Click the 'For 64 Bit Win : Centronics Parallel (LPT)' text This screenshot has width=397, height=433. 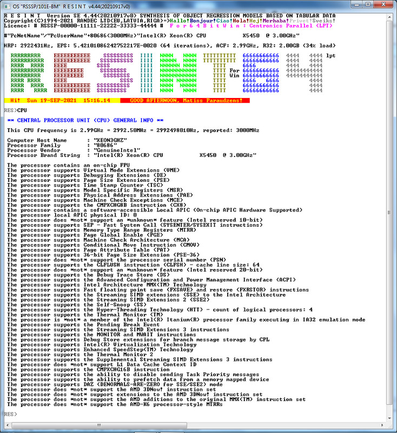[x=251, y=25]
